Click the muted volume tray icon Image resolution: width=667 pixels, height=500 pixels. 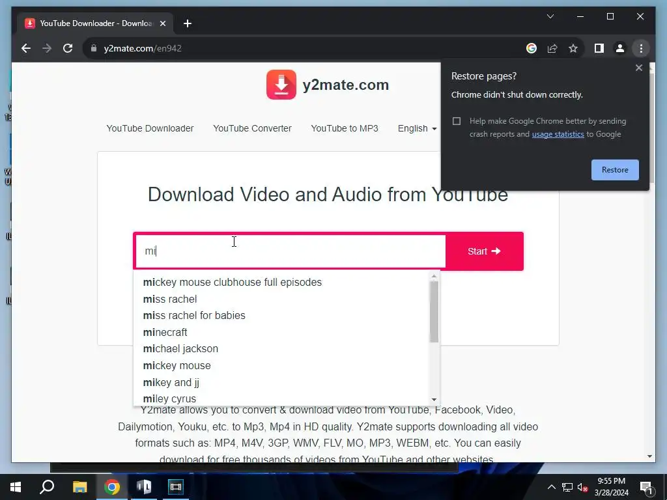pyautogui.click(x=582, y=487)
